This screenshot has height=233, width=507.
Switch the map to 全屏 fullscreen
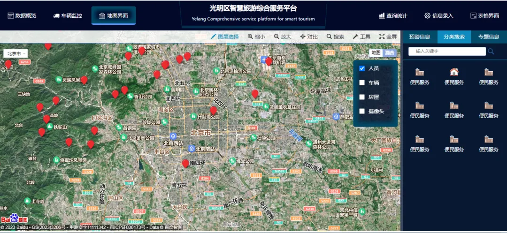[388, 37]
